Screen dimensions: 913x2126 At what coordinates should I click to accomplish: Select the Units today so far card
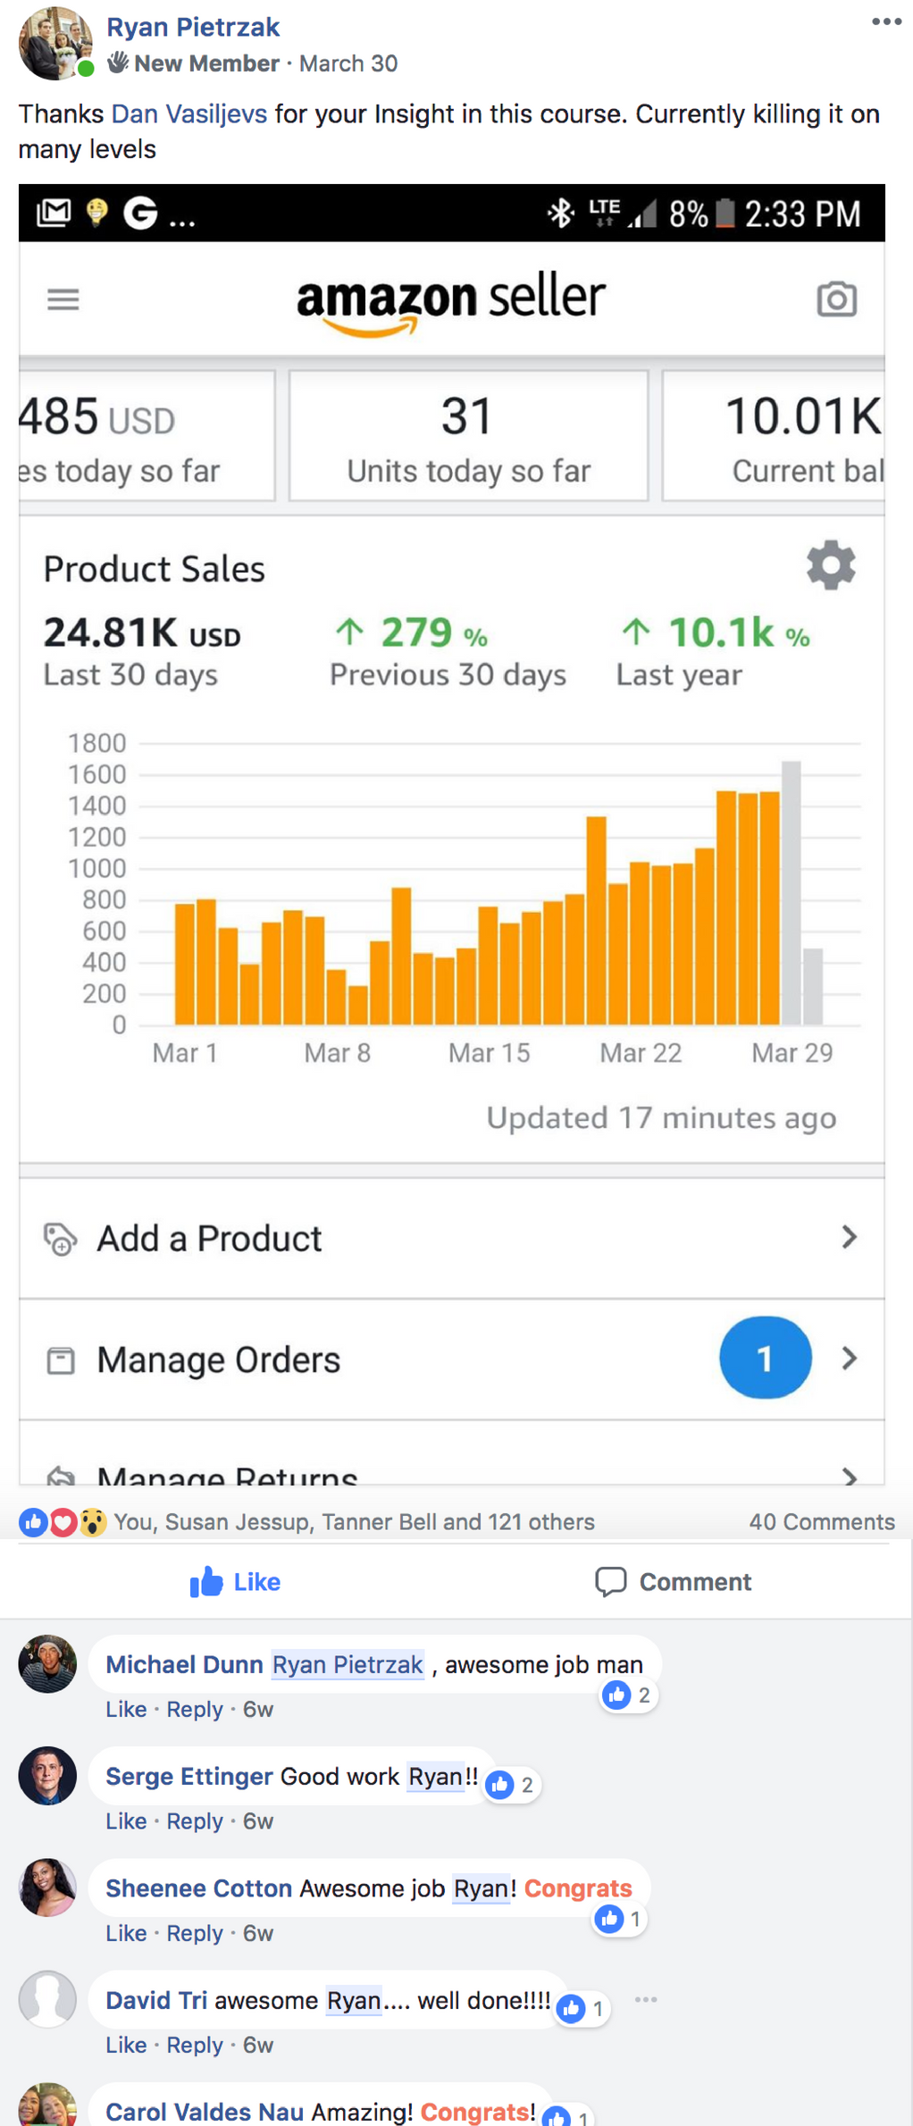pyautogui.click(x=468, y=436)
